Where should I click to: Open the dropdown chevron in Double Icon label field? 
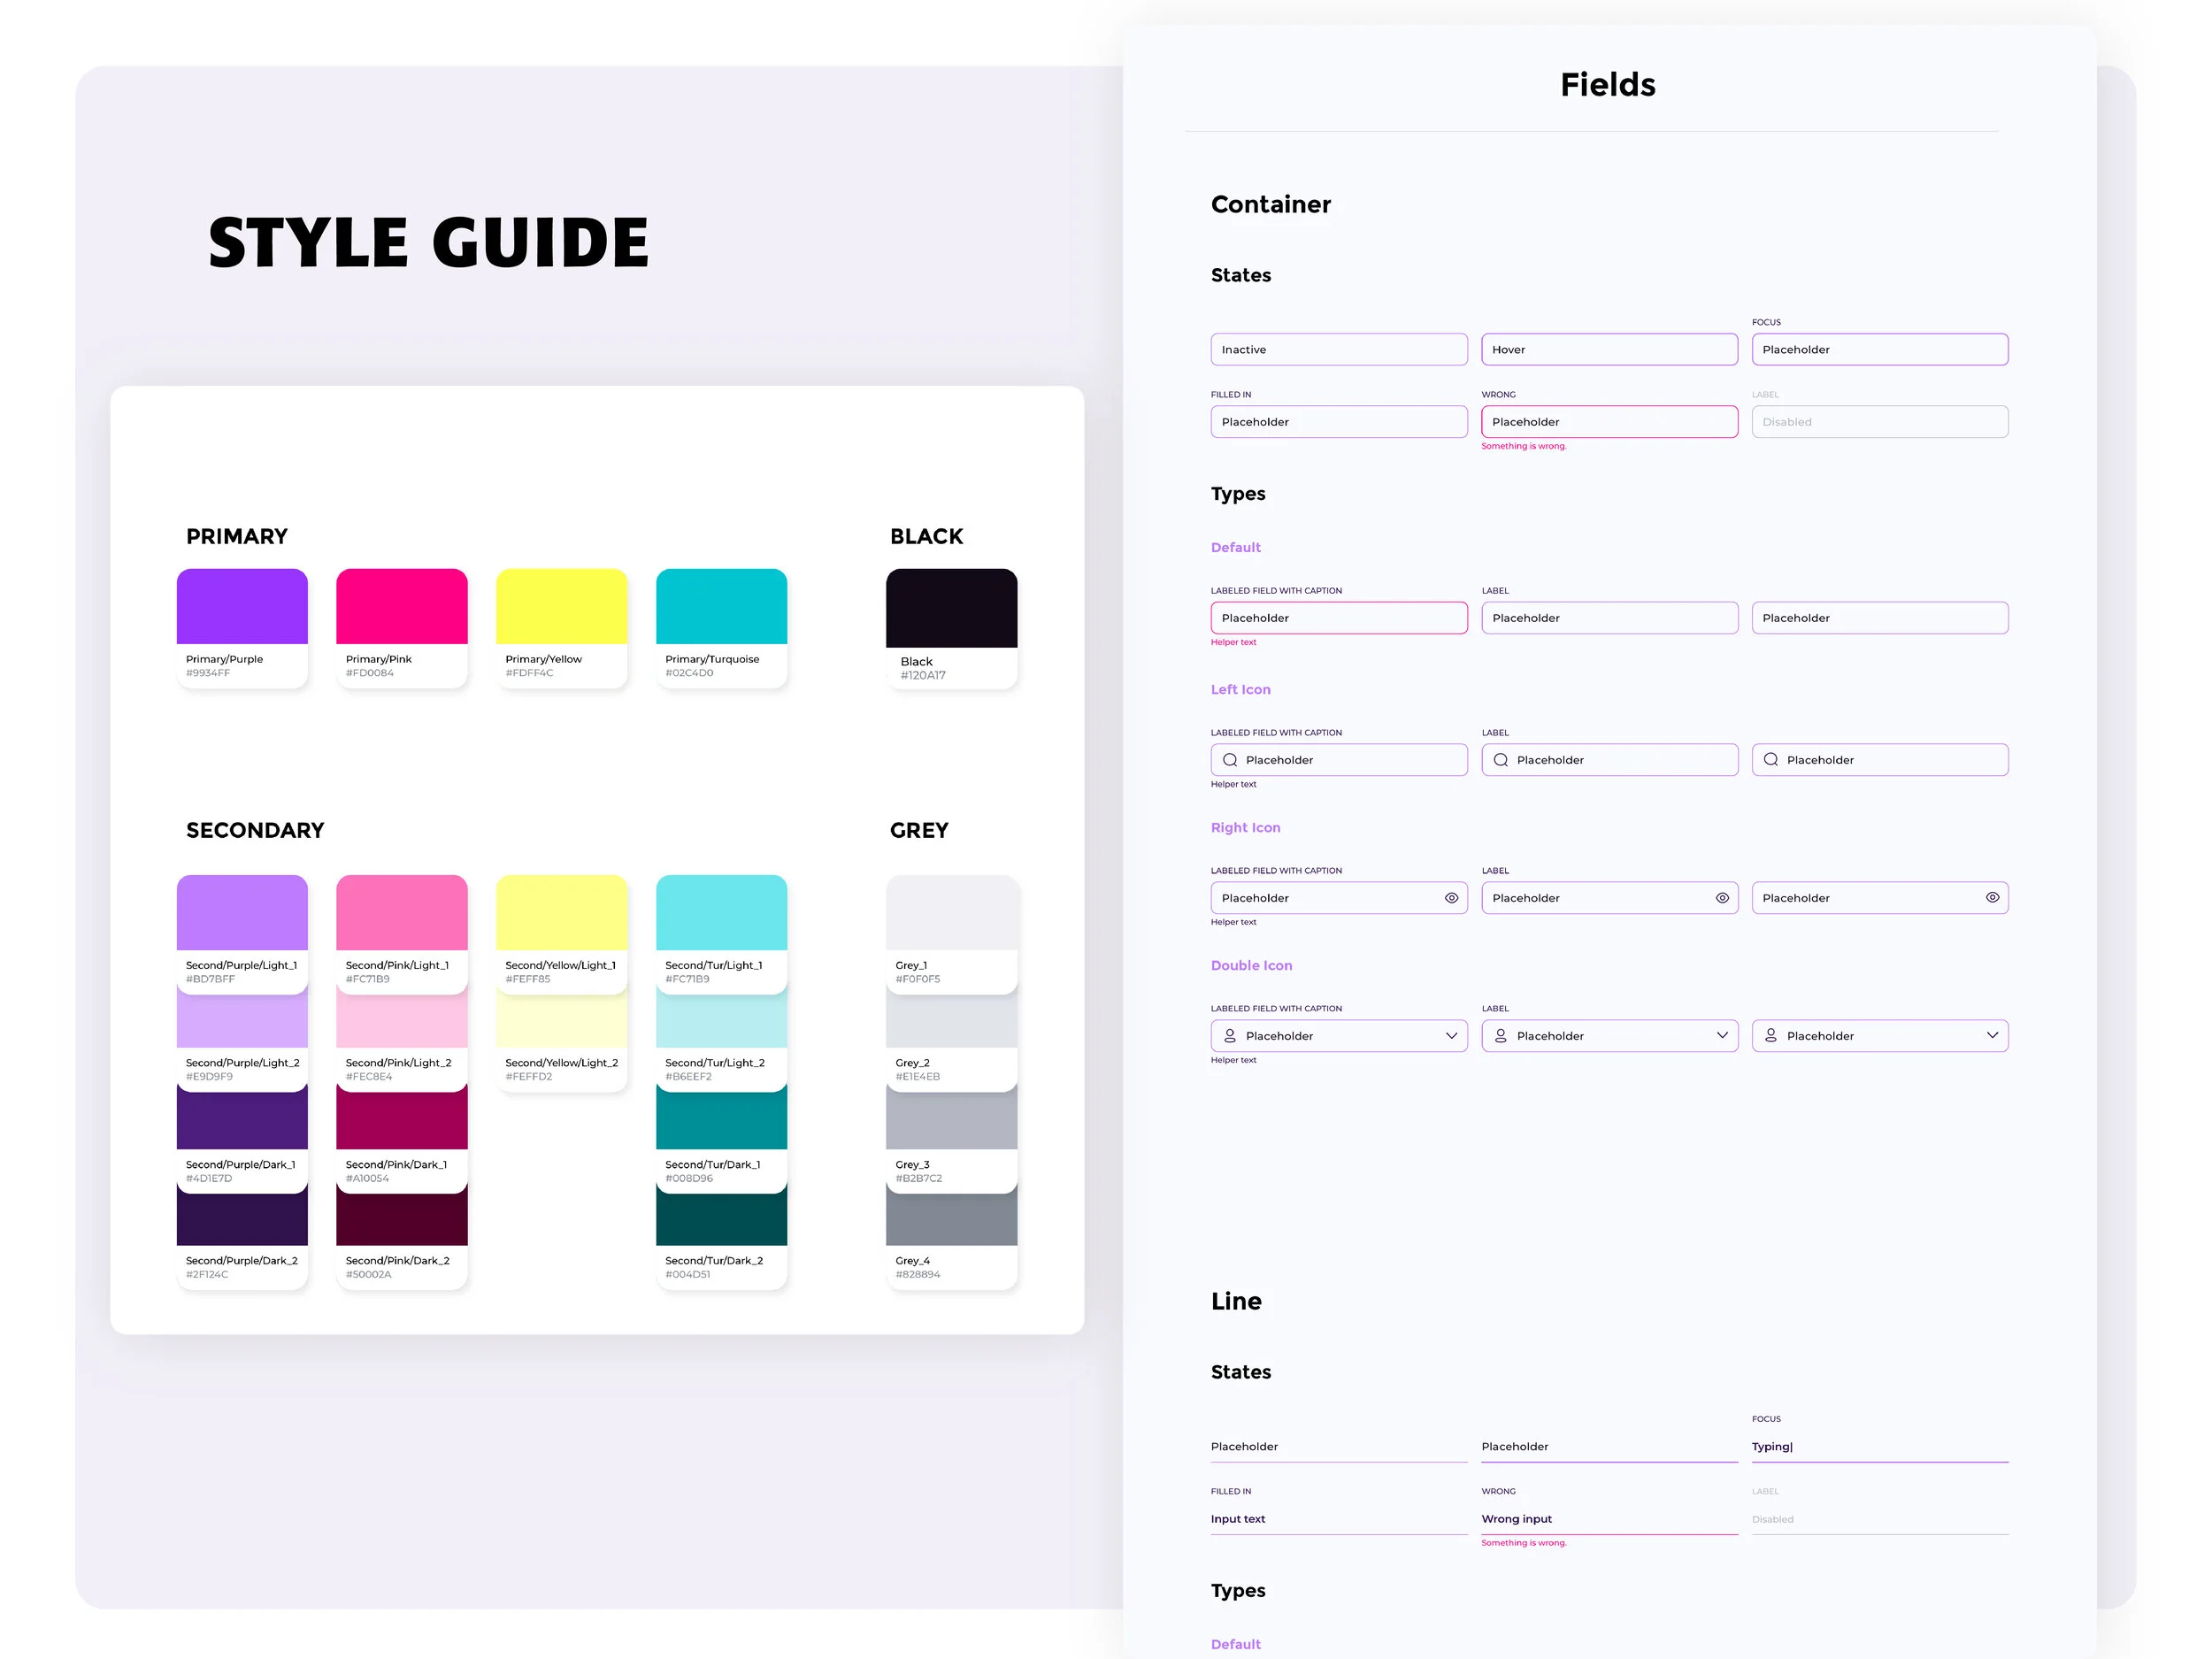coord(1721,1036)
